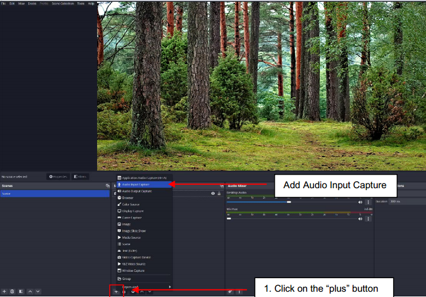426x297 pixels.
Task: Adjust the Desktop Audio volume slider handle
Action: point(289,202)
